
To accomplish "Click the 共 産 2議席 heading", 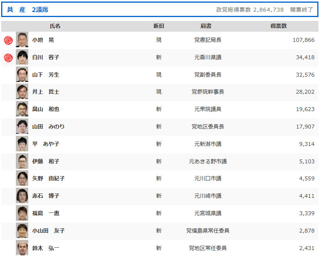I will [27, 10].
